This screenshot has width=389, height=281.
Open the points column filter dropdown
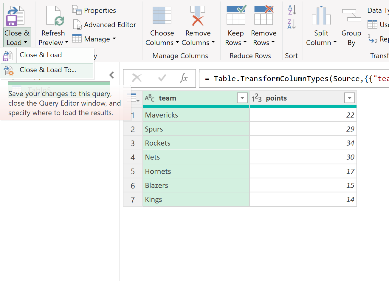click(x=349, y=98)
